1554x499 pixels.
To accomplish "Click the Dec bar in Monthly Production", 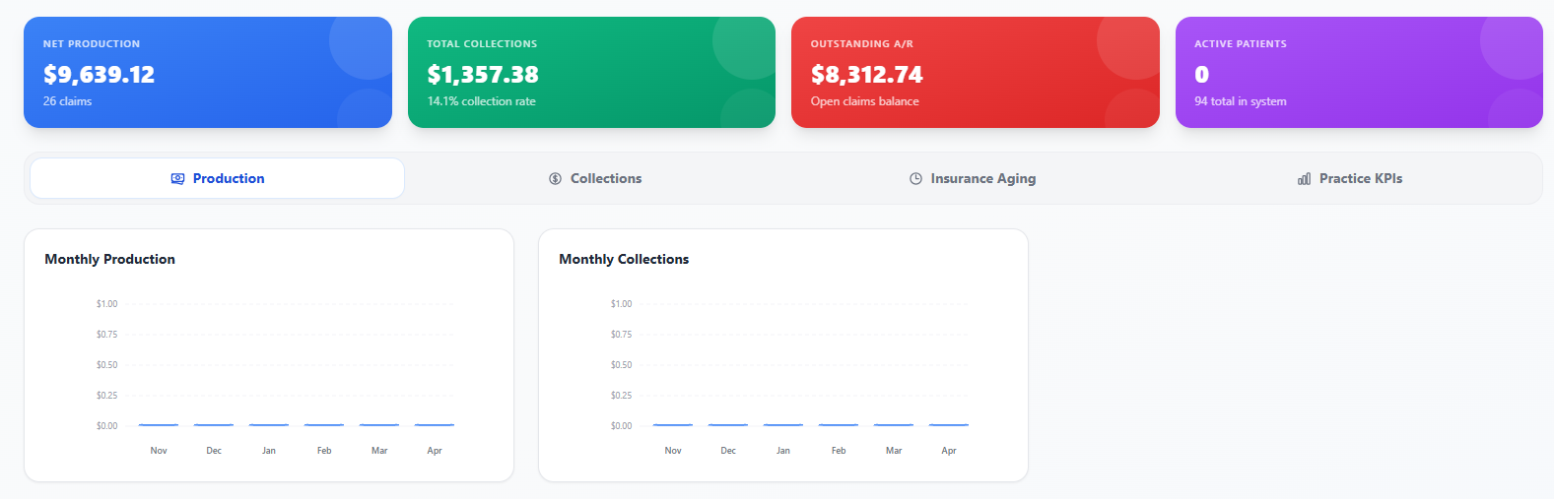I will pyautogui.click(x=214, y=425).
